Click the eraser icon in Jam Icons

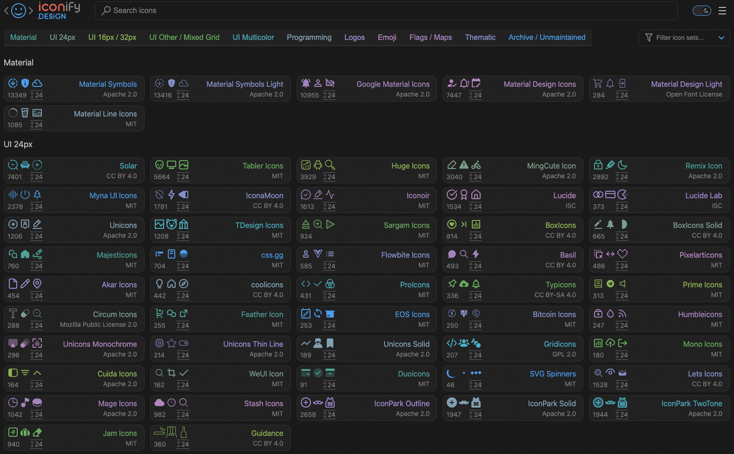click(x=37, y=432)
